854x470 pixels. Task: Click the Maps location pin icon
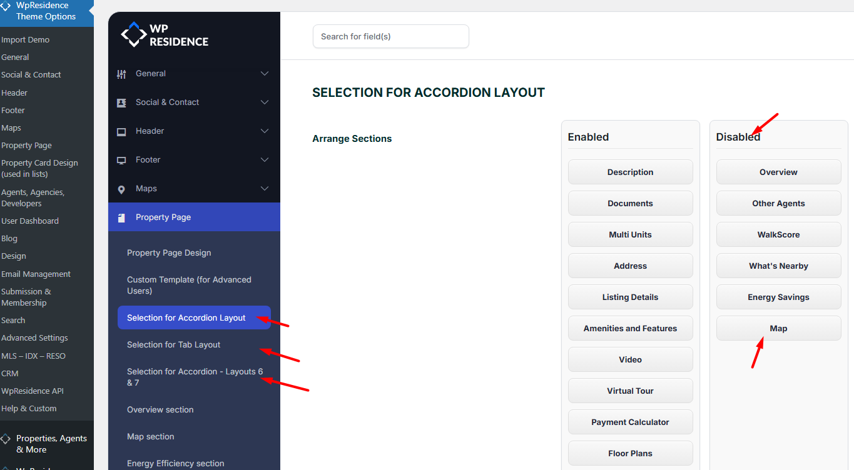(121, 189)
